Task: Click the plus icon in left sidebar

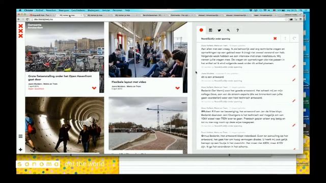Action: click(x=20, y=149)
